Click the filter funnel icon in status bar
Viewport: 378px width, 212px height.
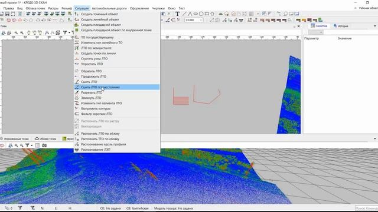click(x=20, y=208)
